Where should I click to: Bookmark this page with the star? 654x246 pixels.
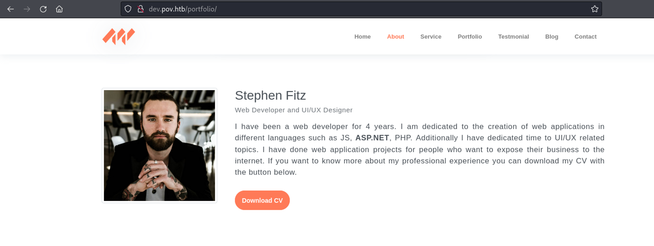pos(594,9)
